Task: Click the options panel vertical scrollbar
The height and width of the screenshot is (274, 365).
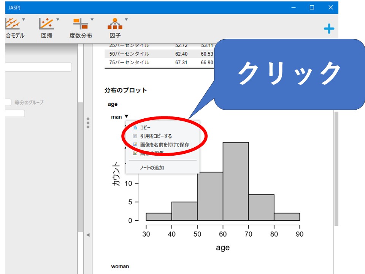Action: click(80, 167)
